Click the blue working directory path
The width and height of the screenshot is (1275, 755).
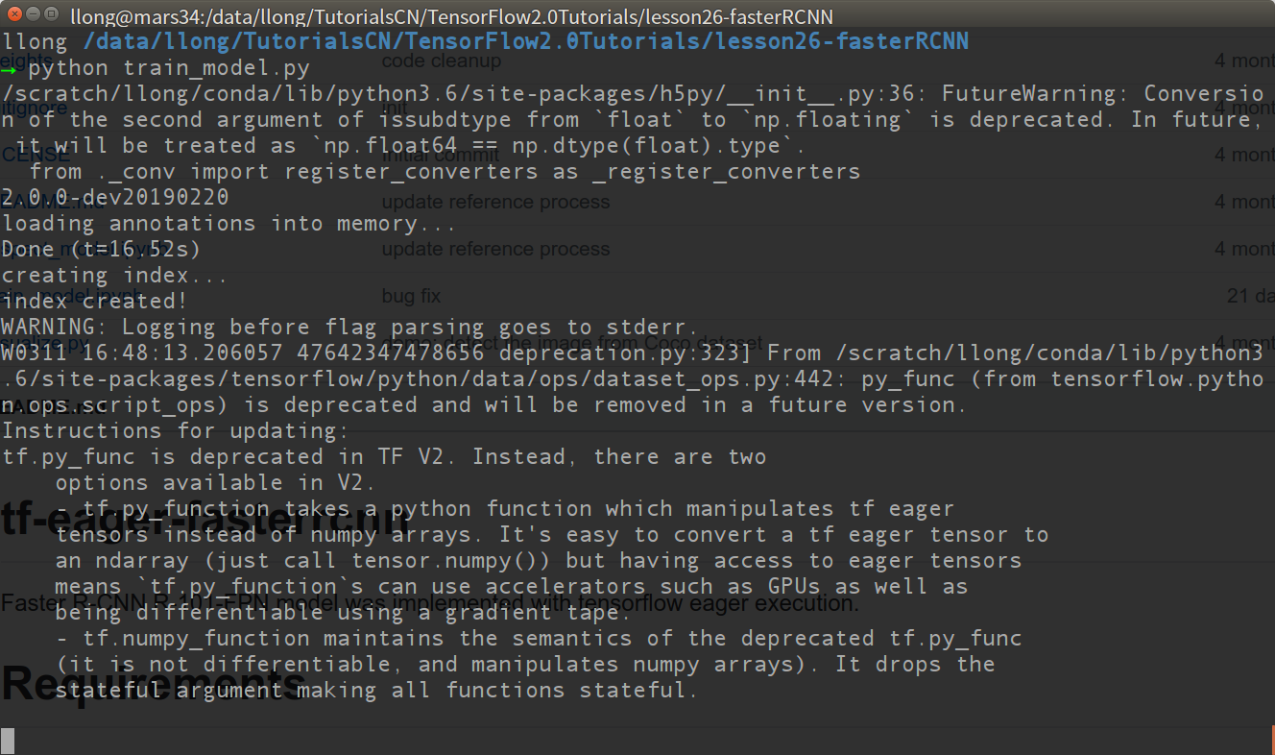pyautogui.click(x=525, y=41)
